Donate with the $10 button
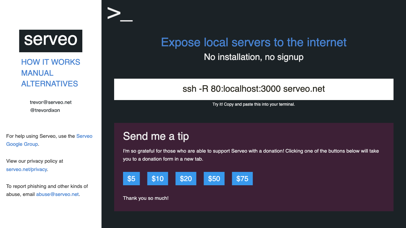This screenshot has height=228, width=406. point(158,179)
